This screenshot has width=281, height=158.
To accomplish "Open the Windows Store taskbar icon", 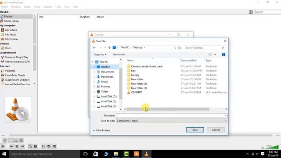I will 96,154.
